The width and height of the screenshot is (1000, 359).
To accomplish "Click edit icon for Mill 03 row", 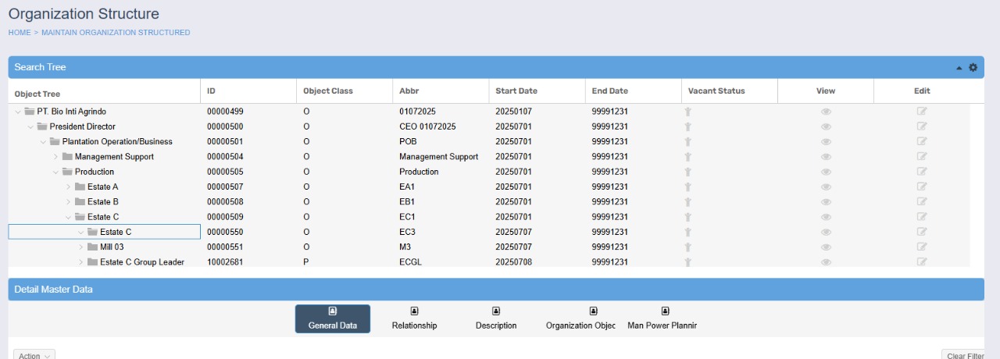I will tap(922, 247).
